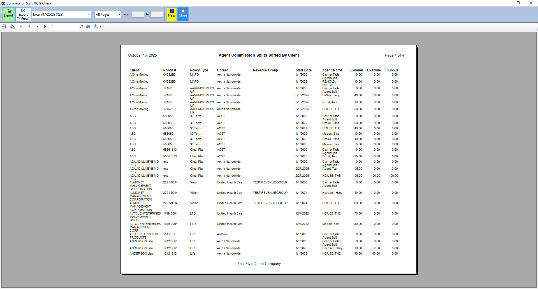The image size is (538, 289).
Task: Click inside the From page range field
Action: click(138, 14)
